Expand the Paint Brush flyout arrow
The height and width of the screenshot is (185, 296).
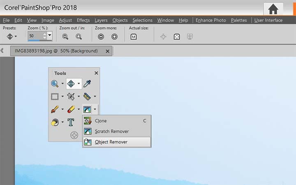tap(62, 109)
